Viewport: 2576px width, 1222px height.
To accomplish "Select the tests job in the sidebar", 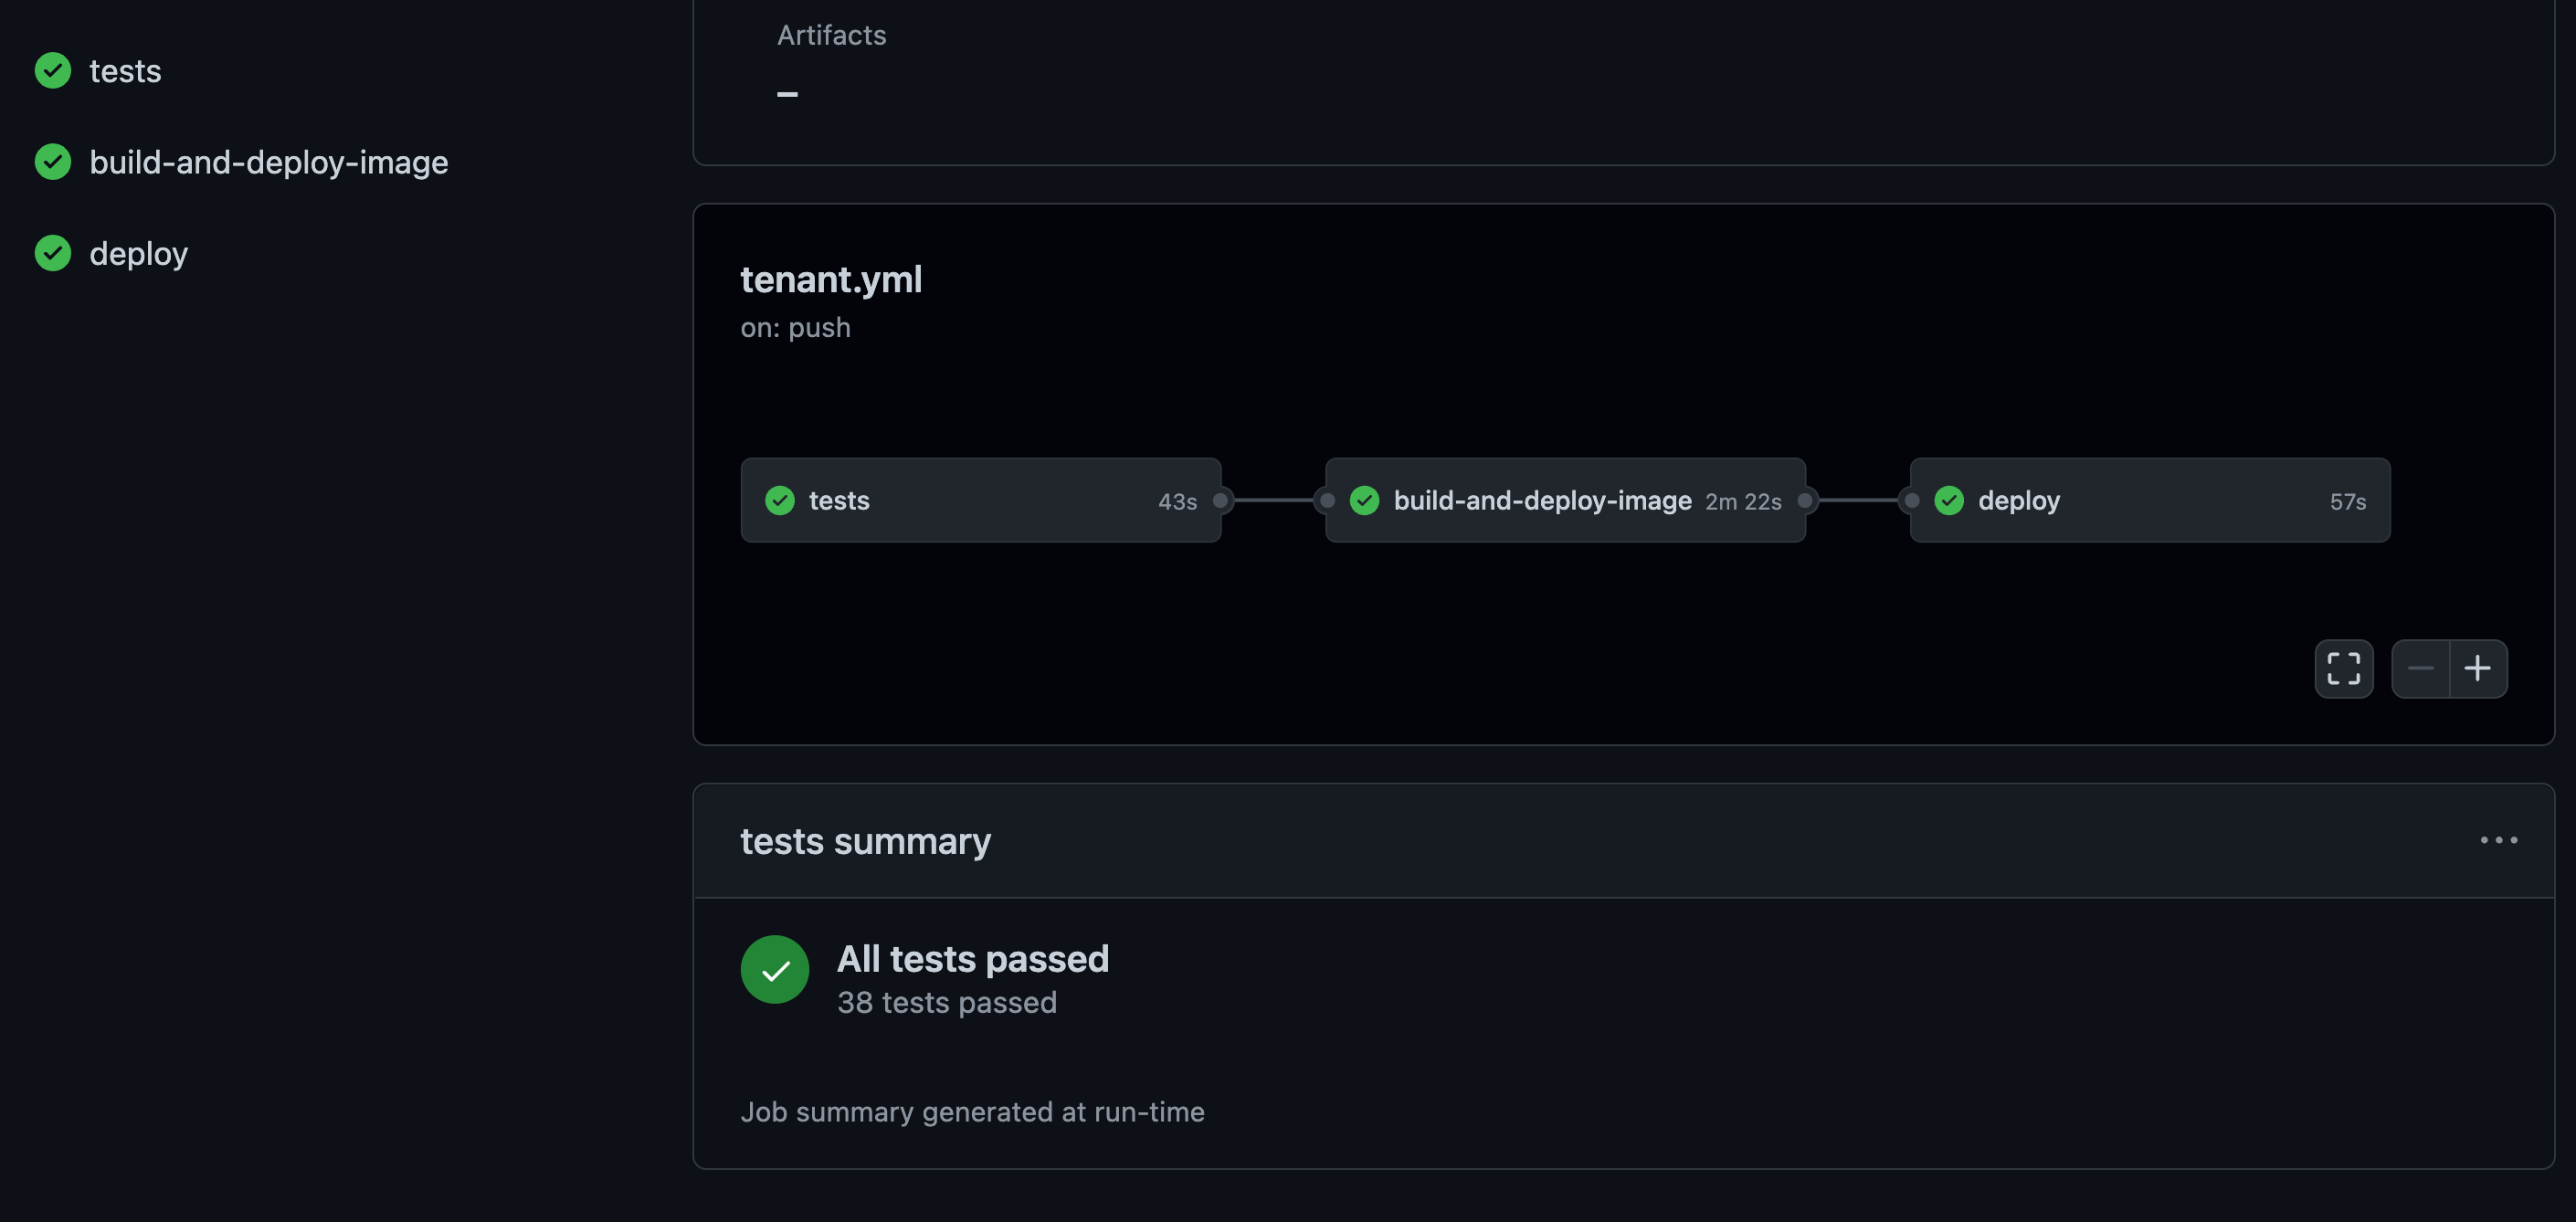I will click(125, 70).
